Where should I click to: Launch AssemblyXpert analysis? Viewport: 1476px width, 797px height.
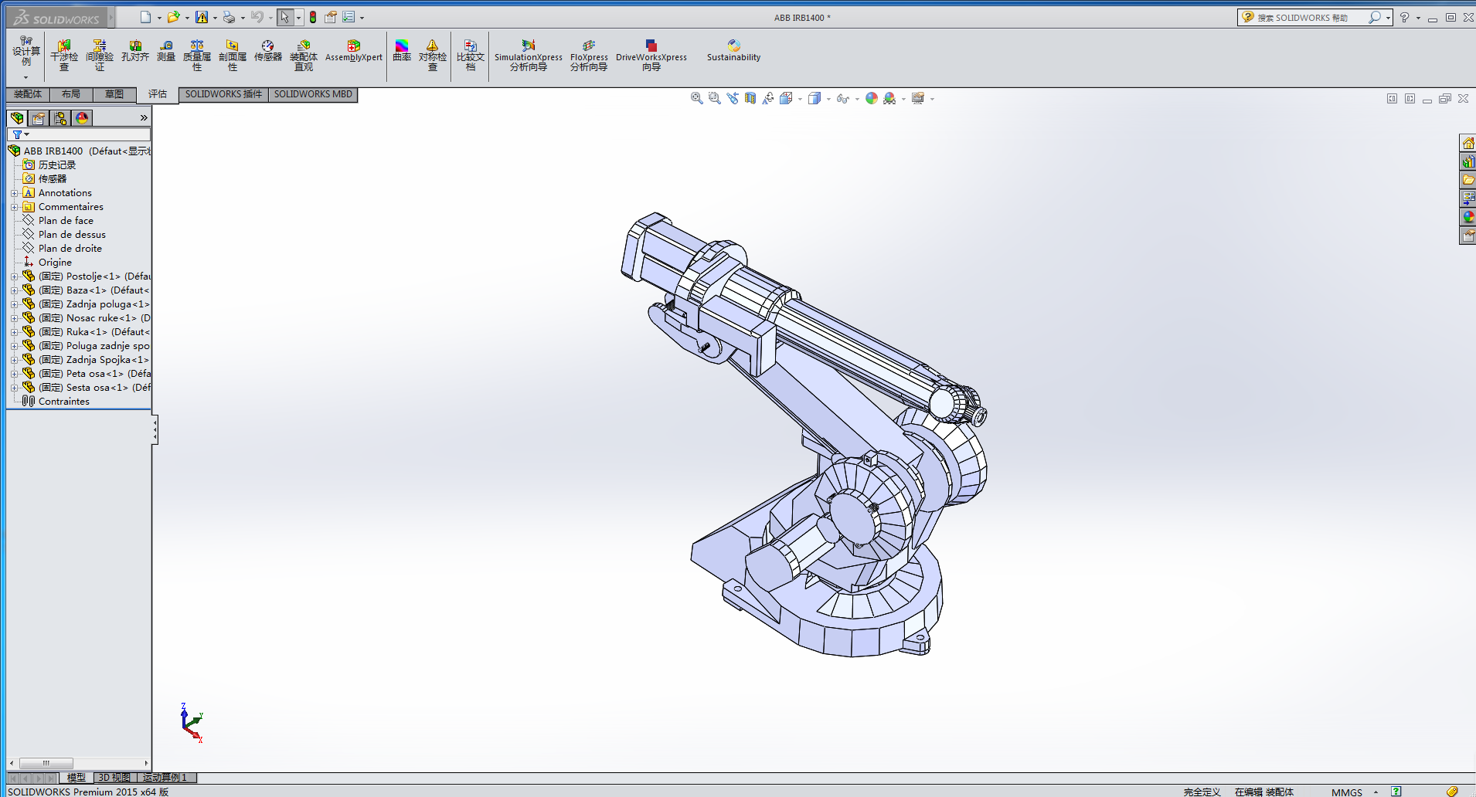(353, 51)
